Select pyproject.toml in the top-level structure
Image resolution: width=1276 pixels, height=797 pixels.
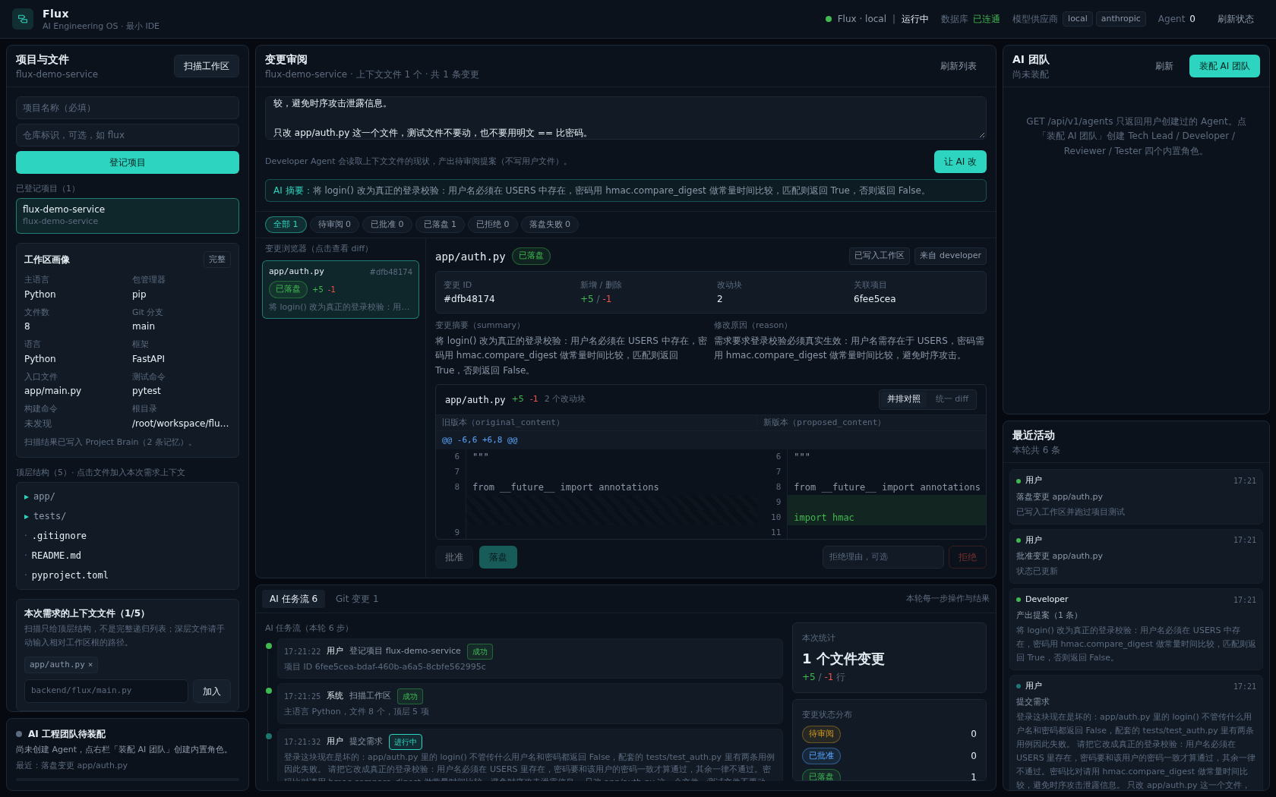click(70, 575)
